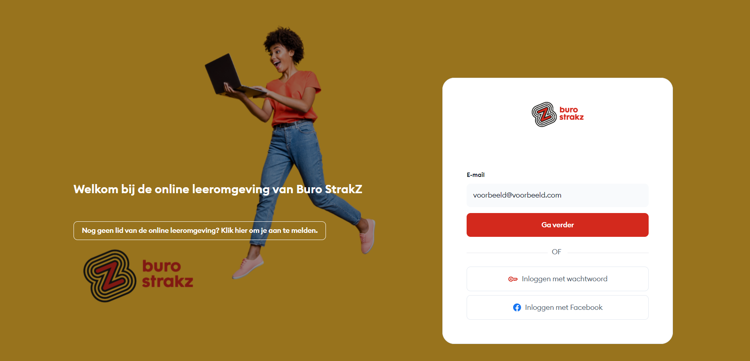Open the 'Nog geen lid' signup link

[x=200, y=230]
